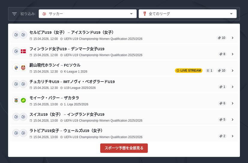The image size is (248, 163).
Task: Expand the ラトビアU19女子 match chevron
Action: 232,136
